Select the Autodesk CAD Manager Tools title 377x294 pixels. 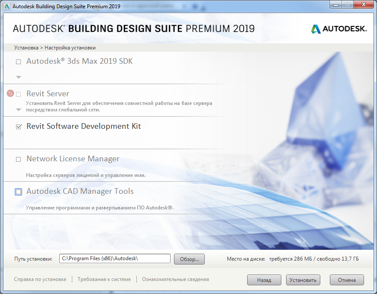(x=80, y=191)
